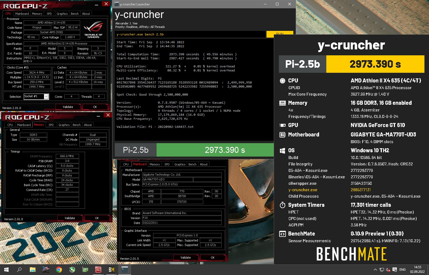Switch to CPU tab in bottom-center CPU-Z window
This screenshot has width=429, height=275.
point(126,164)
